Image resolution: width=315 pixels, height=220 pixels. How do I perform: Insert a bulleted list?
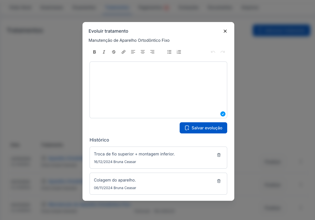tap(169, 52)
